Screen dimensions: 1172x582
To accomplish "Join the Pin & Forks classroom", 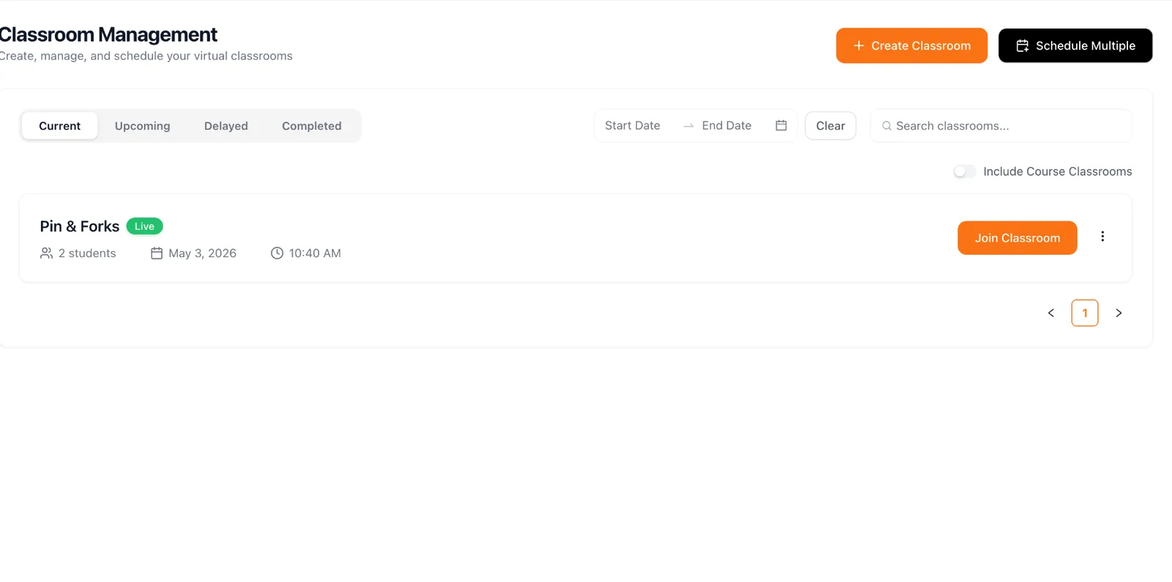I will click(1017, 238).
